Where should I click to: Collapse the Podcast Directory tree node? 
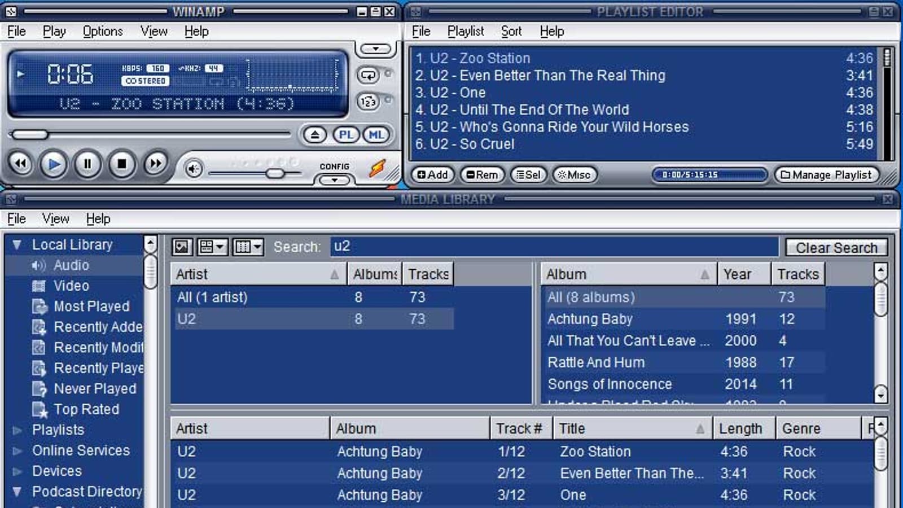click(x=17, y=492)
